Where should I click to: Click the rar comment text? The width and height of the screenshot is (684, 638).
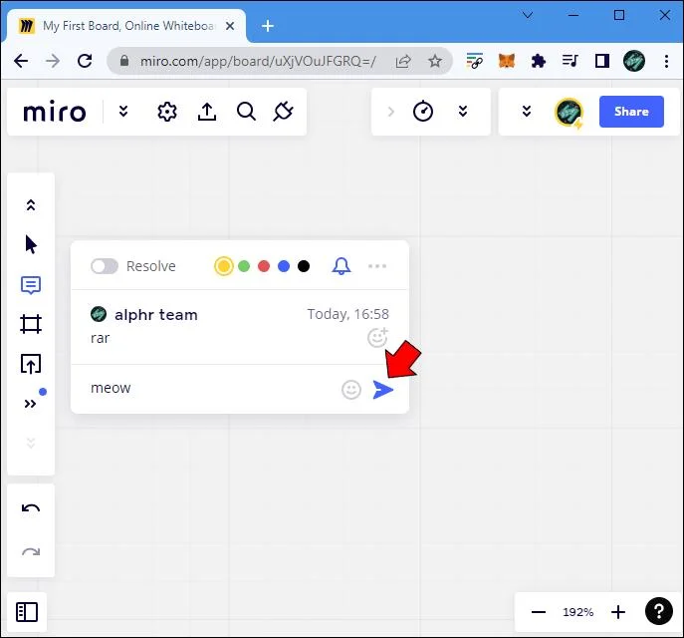pyautogui.click(x=101, y=338)
